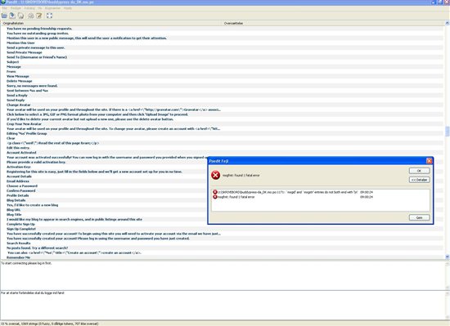The width and height of the screenshot is (450, 326).
Task: Select row 'You have no pending friendship requests.'
Action: [x=223, y=29]
